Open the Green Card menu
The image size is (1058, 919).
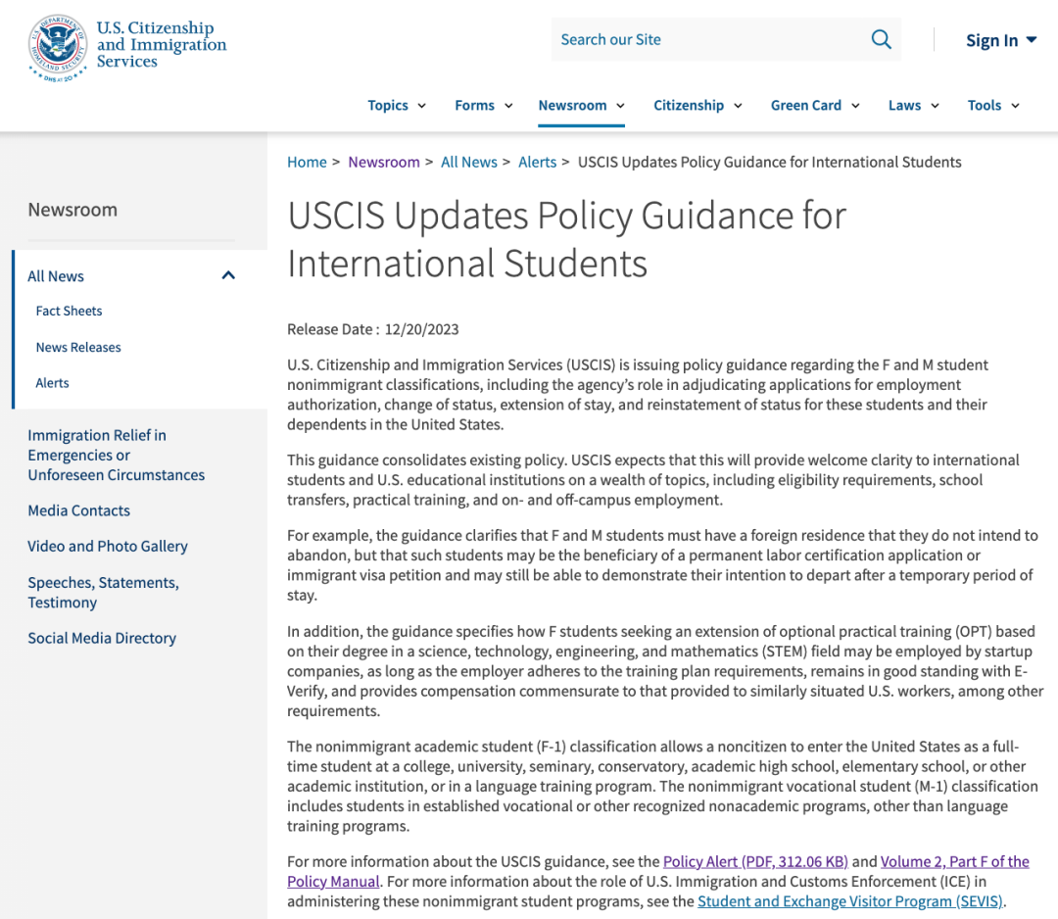(x=815, y=105)
